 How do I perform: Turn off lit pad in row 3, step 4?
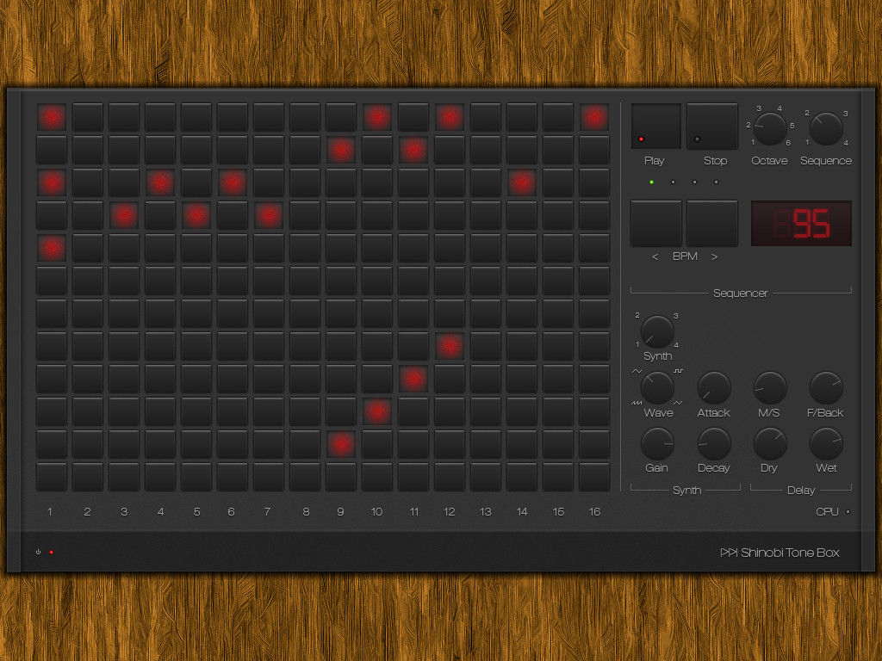(160, 182)
